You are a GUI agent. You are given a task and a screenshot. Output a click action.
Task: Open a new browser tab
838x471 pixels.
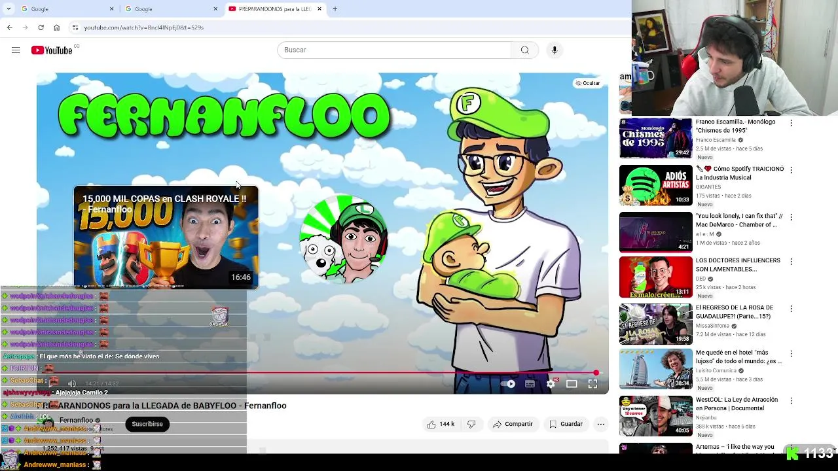(335, 9)
